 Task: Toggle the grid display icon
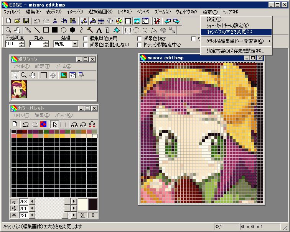tap(157, 21)
